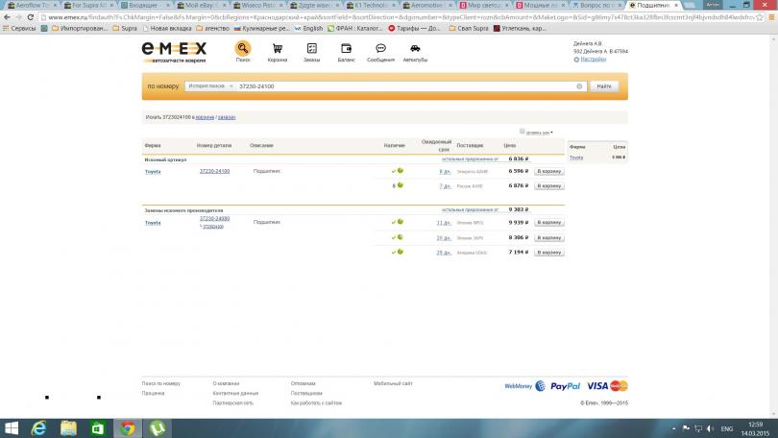The image size is (778, 438).
Task: Add the 9 939 ₽ offer to cart
Action: 548,223
